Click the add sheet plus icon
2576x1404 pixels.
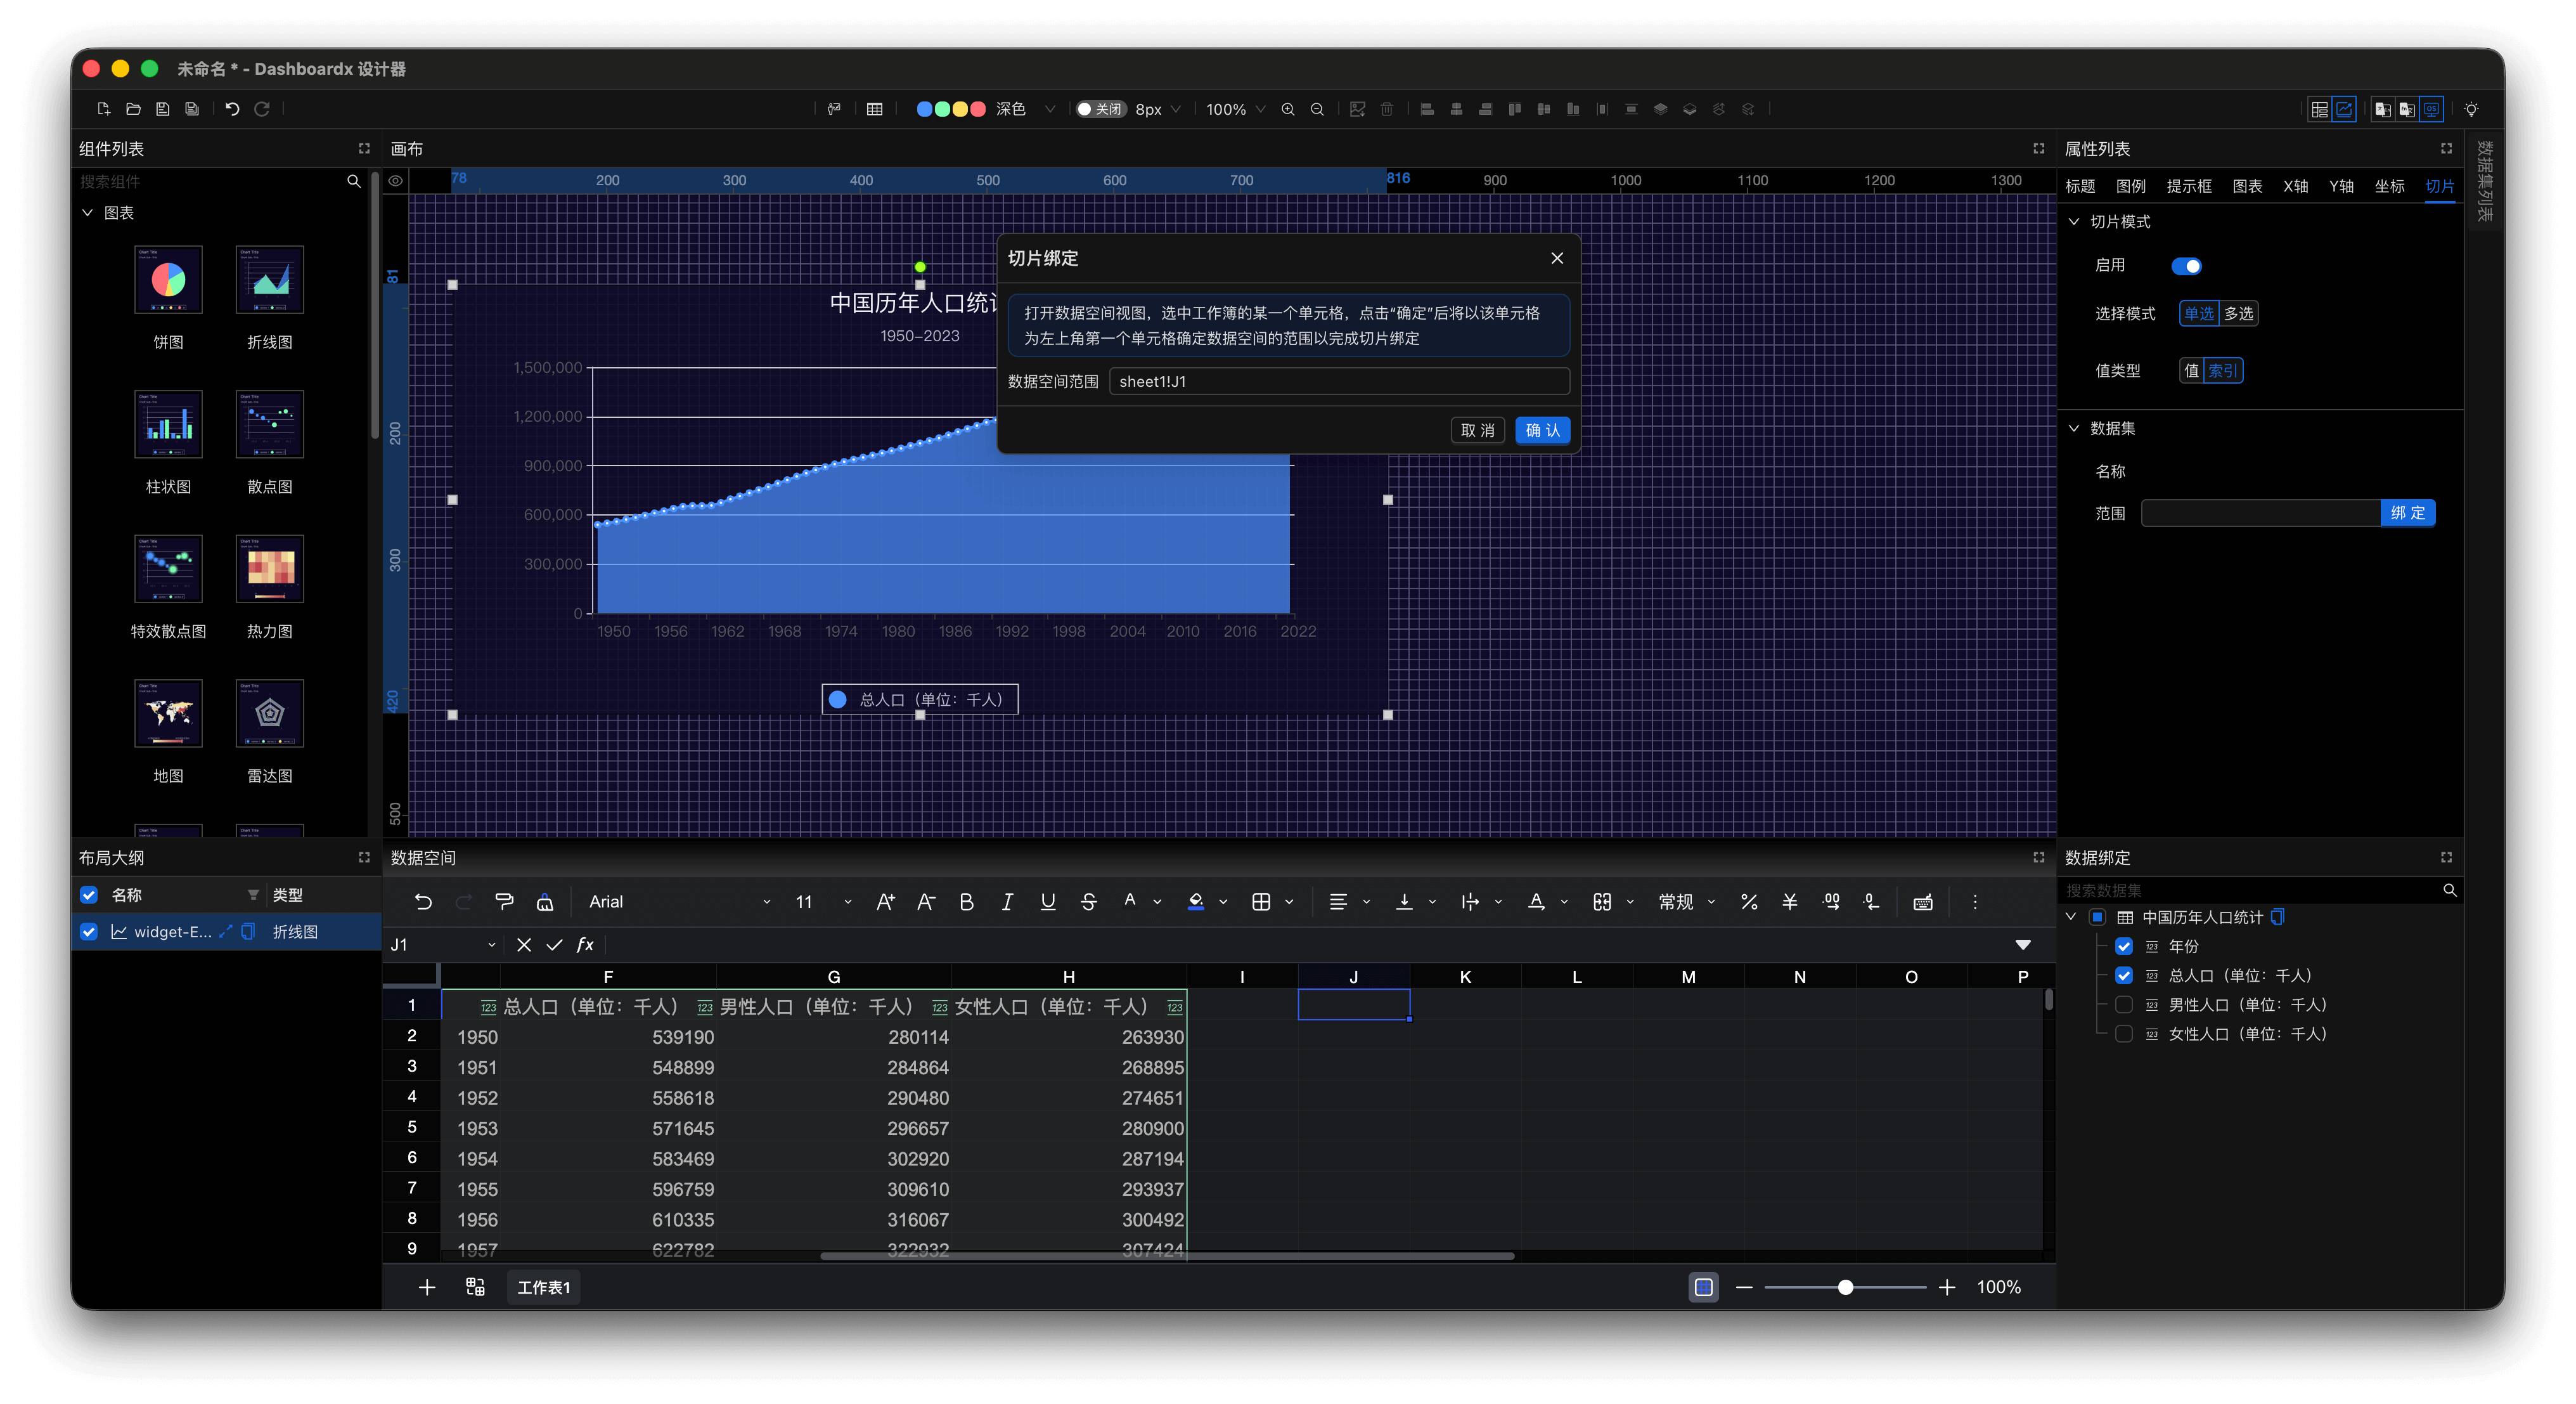coord(427,1287)
